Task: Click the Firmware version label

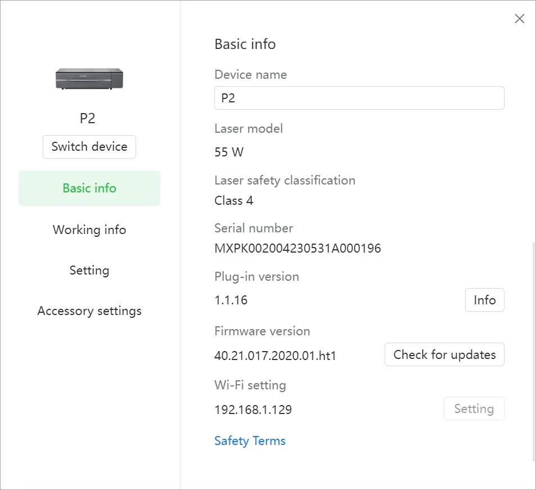Action: [262, 331]
